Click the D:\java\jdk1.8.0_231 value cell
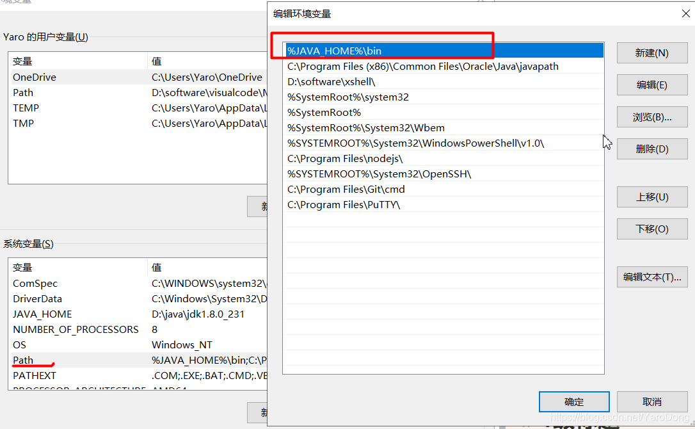The height and width of the screenshot is (429, 695). pos(198,314)
